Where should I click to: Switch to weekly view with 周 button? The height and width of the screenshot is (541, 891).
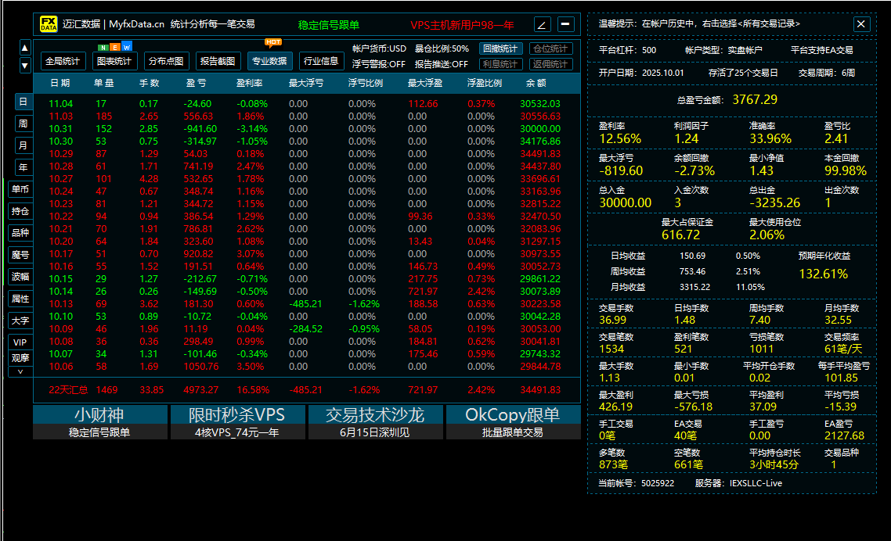(x=23, y=124)
